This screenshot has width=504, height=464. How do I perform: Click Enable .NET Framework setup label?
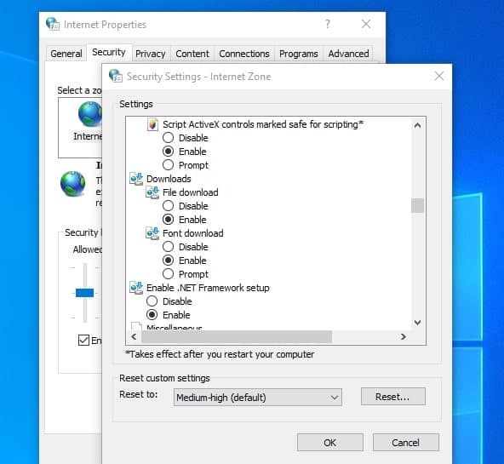208,288
